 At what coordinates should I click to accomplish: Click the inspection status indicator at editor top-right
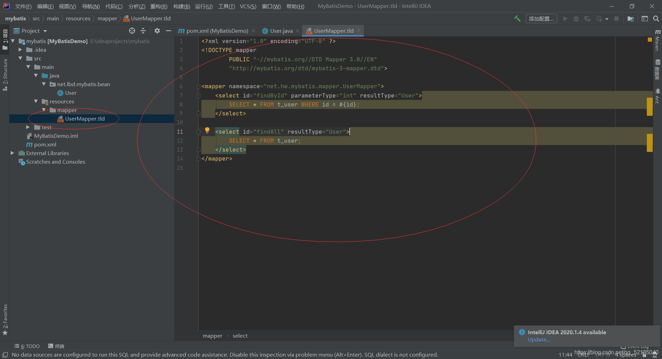click(x=650, y=40)
